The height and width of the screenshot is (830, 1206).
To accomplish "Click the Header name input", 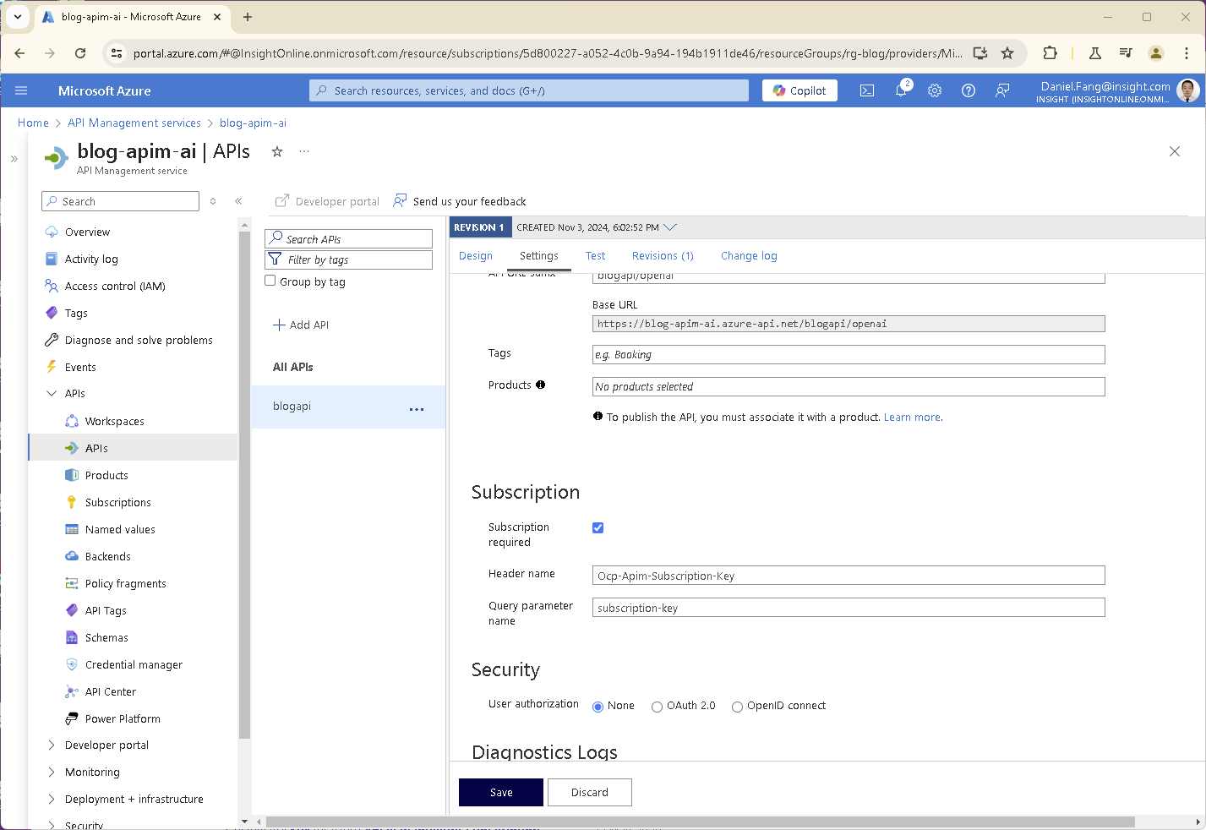I will click(x=849, y=576).
